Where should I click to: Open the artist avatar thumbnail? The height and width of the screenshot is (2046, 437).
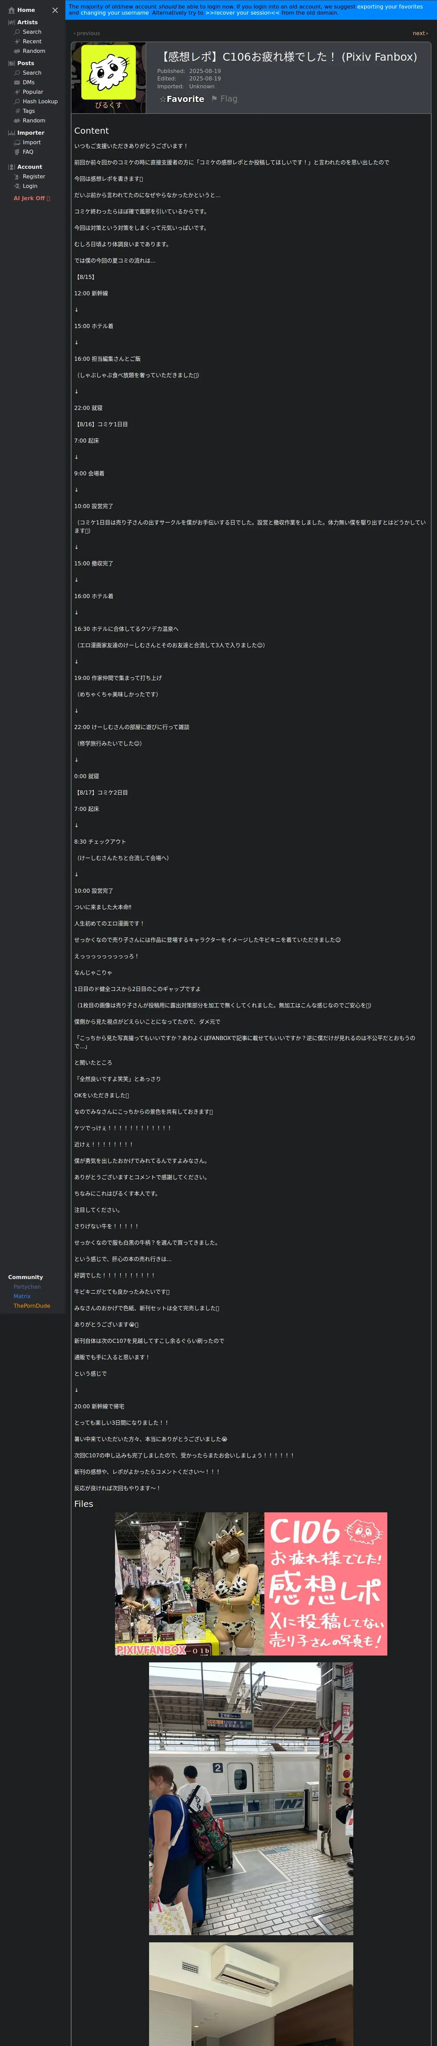coord(109,78)
